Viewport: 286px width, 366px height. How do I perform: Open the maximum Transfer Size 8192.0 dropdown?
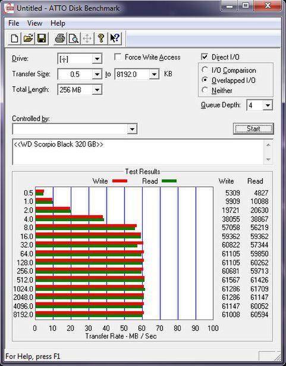(x=154, y=75)
